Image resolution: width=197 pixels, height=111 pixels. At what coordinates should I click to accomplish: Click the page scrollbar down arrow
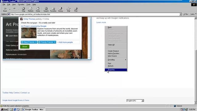pos(195,103)
